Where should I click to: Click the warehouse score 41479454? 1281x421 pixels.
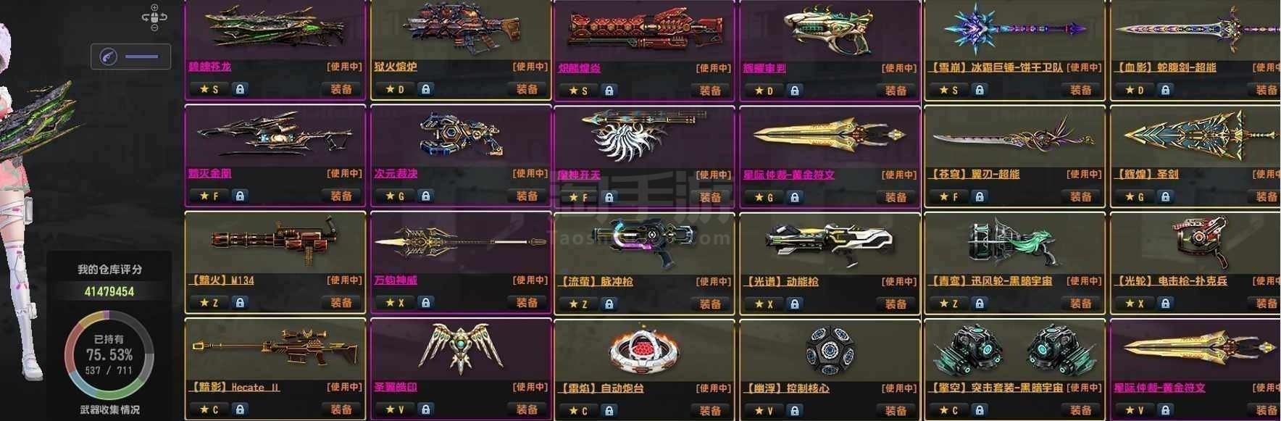tap(109, 291)
